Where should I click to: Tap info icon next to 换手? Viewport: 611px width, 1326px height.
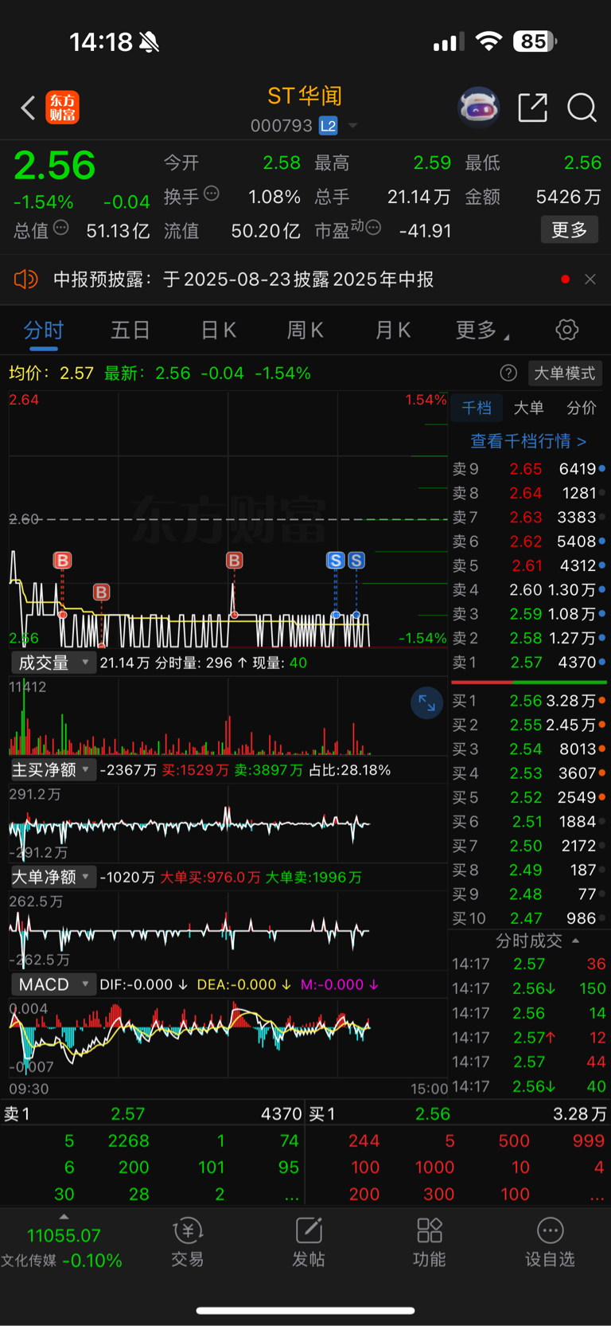[x=212, y=194]
